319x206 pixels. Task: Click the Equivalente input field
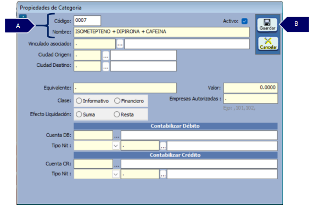pyautogui.click(x=125, y=88)
